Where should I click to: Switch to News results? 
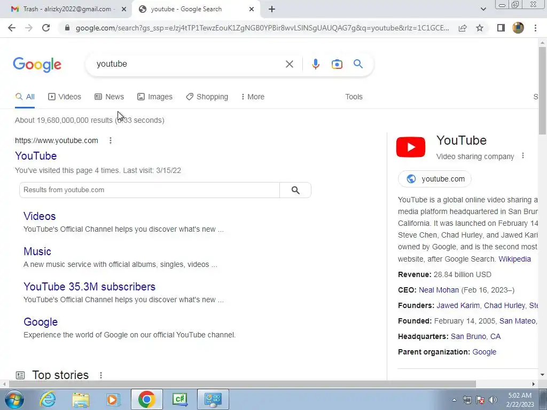pos(109,97)
